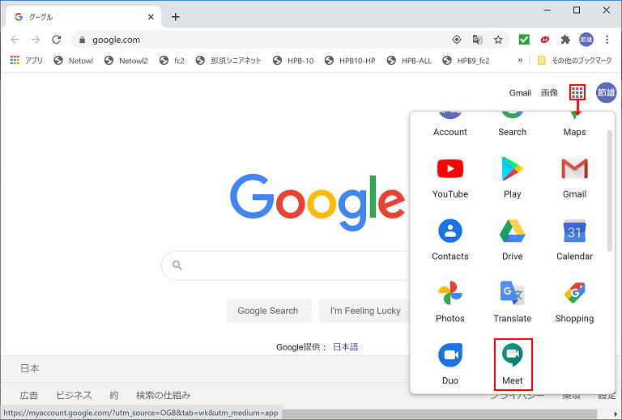Open Gmail in the apps panel
Image resolution: width=622 pixels, height=420 pixels.
click(574, 178)
